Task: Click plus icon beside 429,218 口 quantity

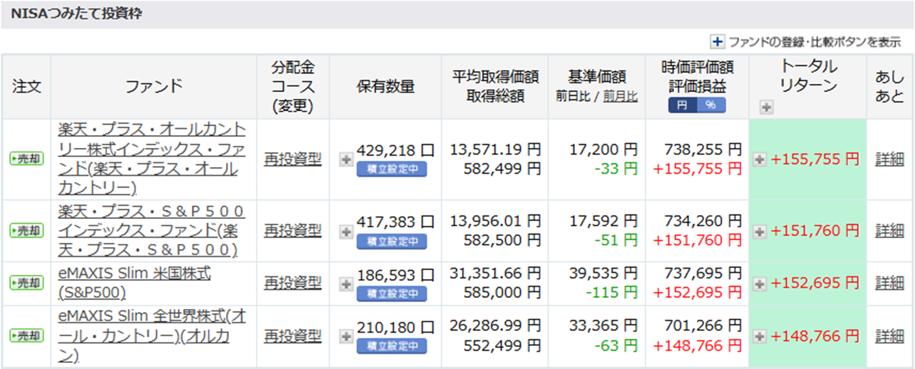Action: pos(346,160)
